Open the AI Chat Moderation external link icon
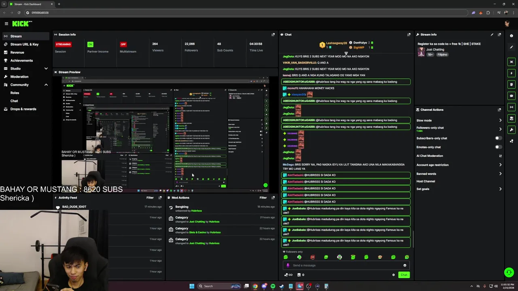Viewport: 518px width, 291px height. click(500, 156)
